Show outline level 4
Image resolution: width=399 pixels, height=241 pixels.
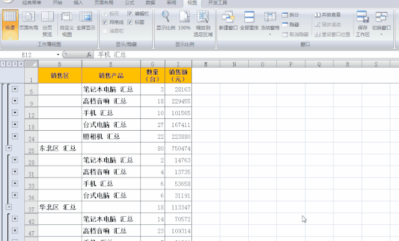[x=21, y=64]
